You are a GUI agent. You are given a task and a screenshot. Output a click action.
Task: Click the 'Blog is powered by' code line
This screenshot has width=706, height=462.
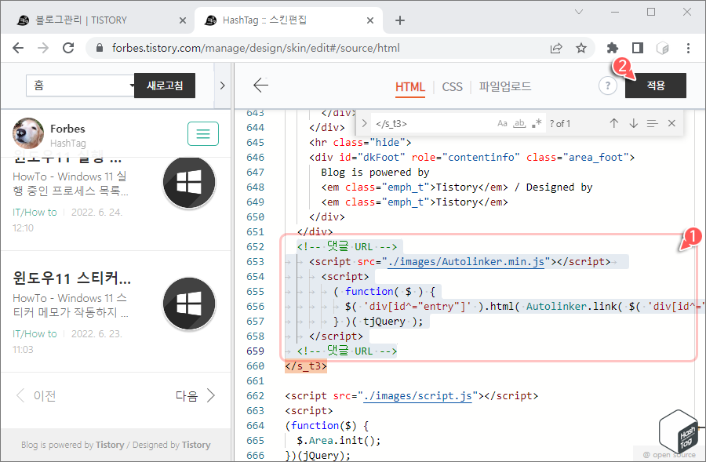tap(375, 172)
